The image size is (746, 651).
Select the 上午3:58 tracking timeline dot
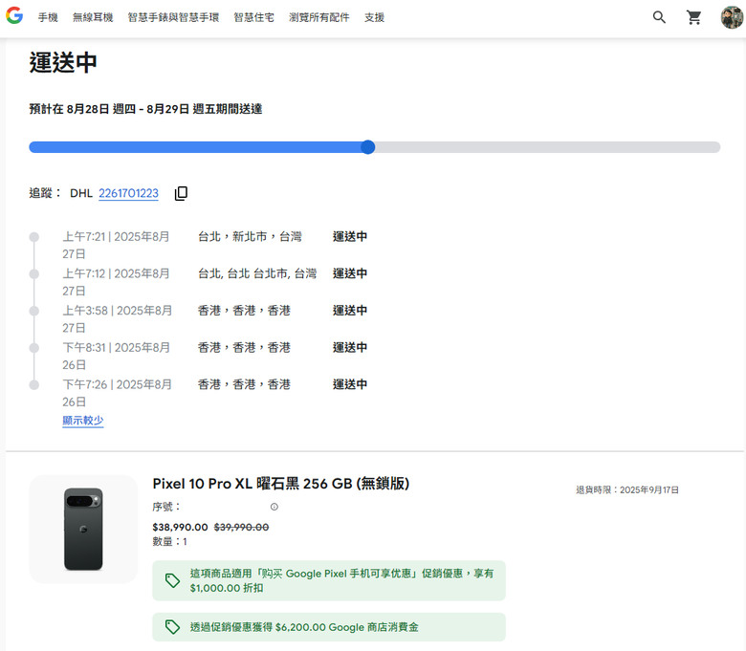click(34, 311)
